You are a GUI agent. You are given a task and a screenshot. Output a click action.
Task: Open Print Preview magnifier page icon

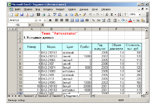point(48,15)
